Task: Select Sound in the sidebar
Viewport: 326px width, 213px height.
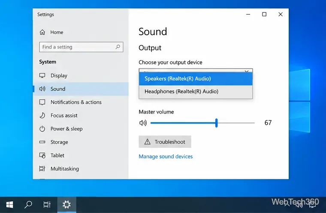Action: (81, 89)
